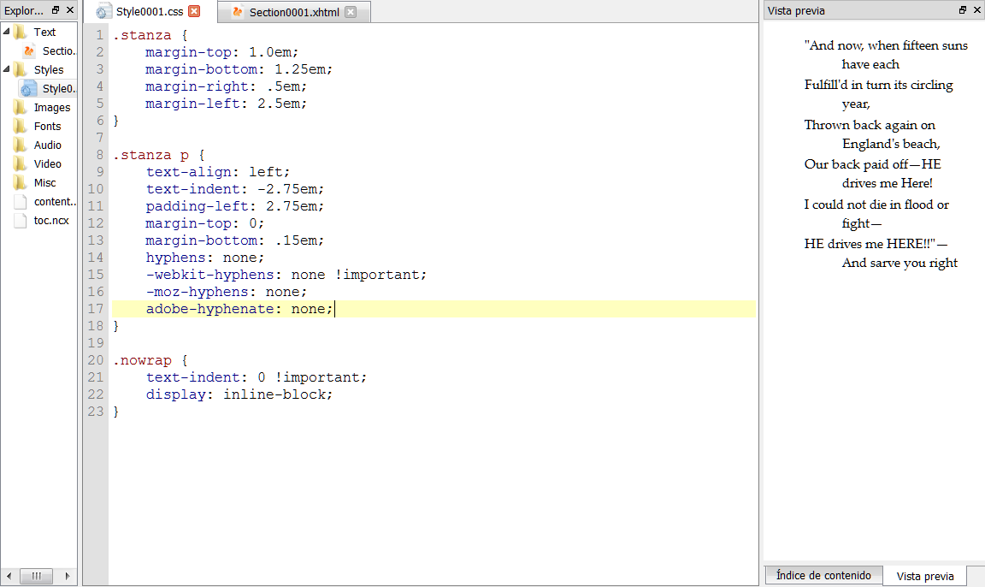Click the explorer horizontal scrollbar thumb
Screen dimensions: 985x587
coord(37,576)
